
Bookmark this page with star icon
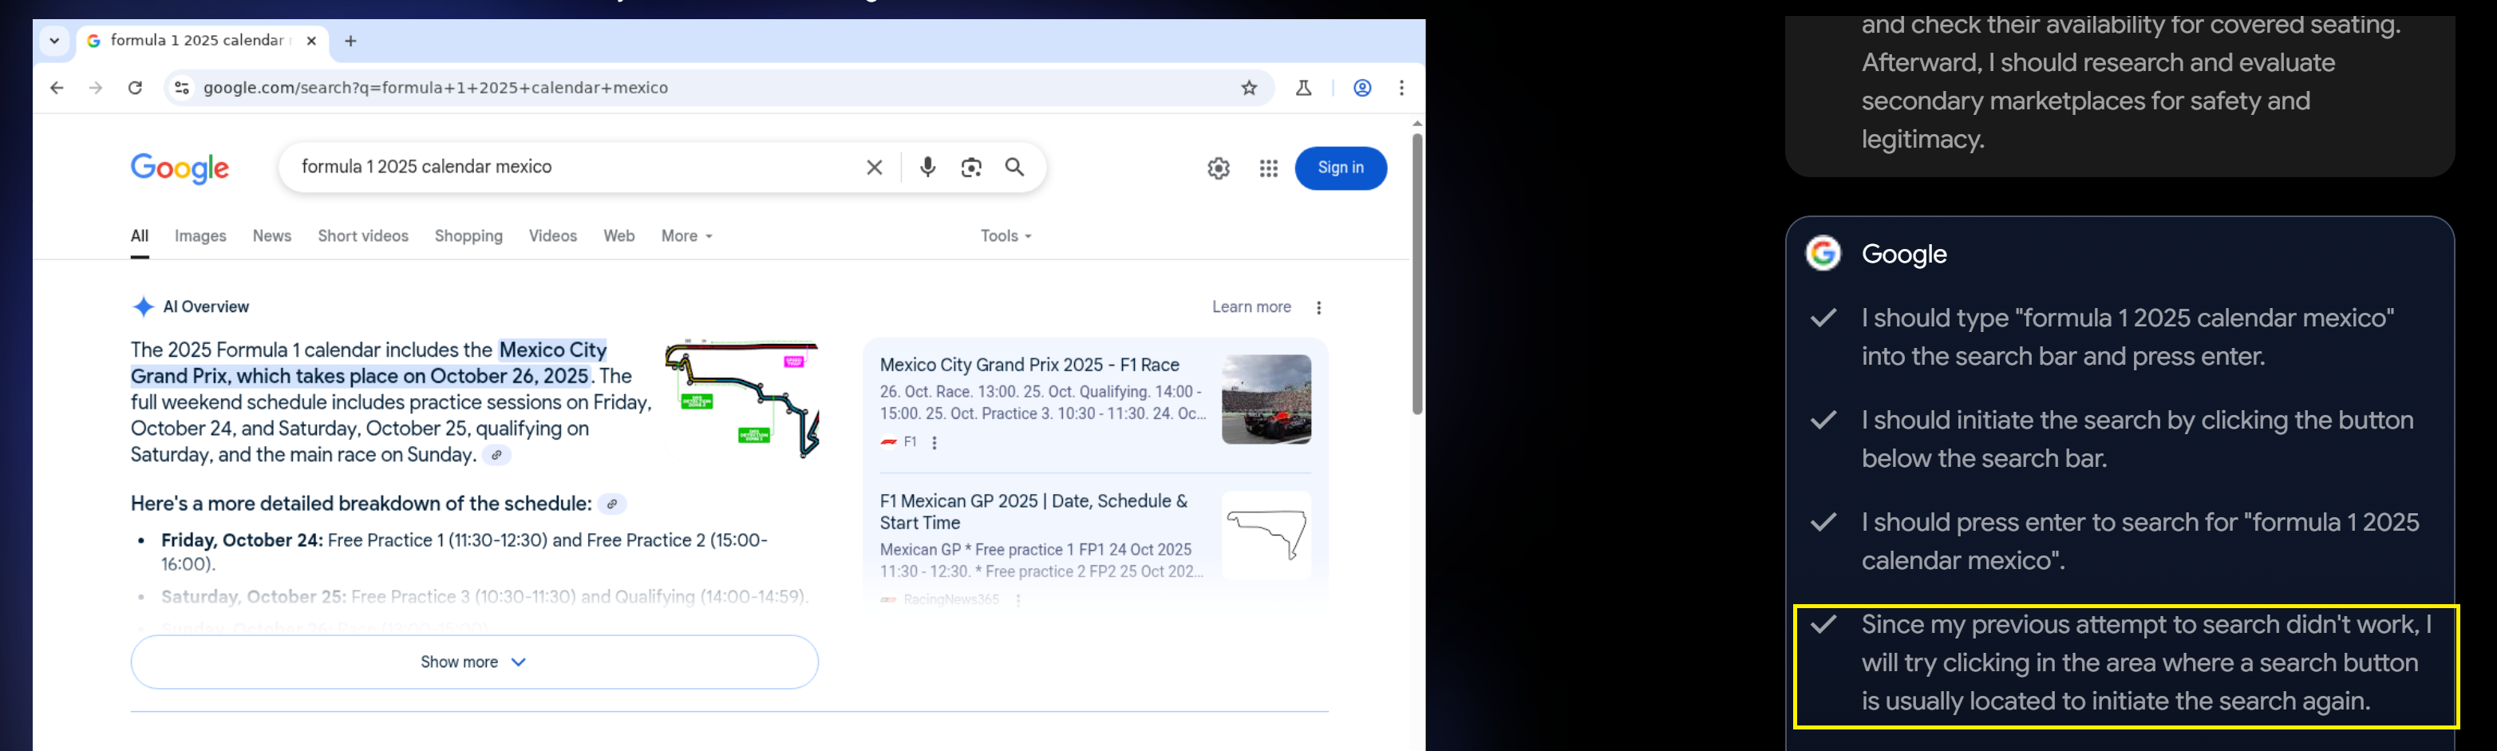click(x=1250, y=88)
